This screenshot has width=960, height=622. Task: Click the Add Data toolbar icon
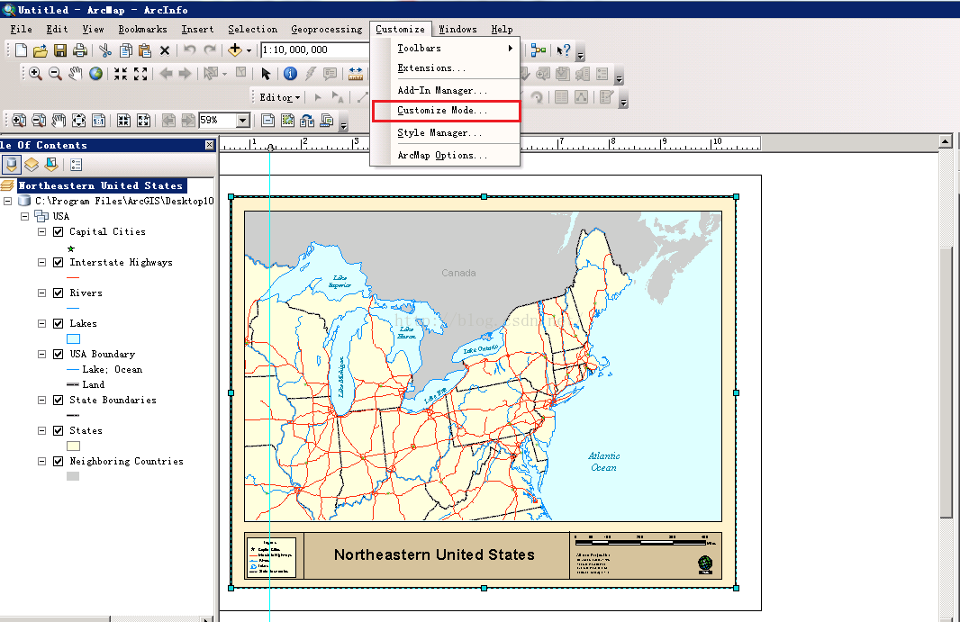[235, 50]
